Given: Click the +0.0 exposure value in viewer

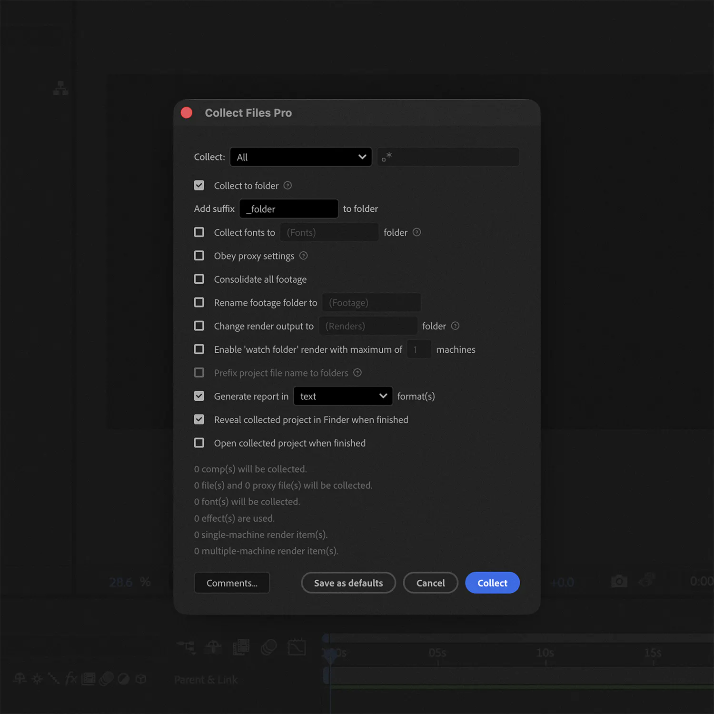Looking at the screenshot, I should click(562, 583).
